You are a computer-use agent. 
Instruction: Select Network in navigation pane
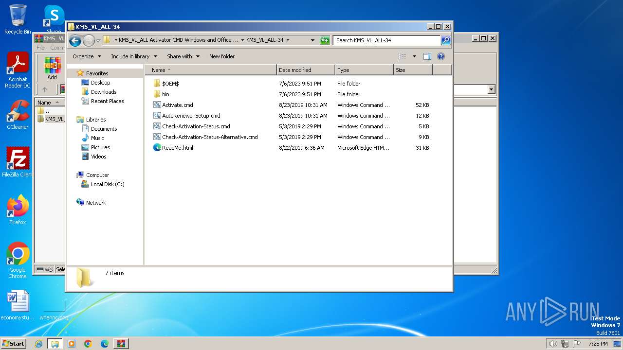[x=96, y=203]
